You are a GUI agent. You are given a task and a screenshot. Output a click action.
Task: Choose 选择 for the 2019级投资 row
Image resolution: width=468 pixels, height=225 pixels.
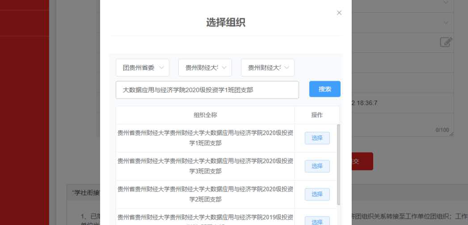[x=317, y=221]
